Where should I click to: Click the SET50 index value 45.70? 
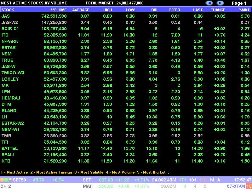click(38, 180)
